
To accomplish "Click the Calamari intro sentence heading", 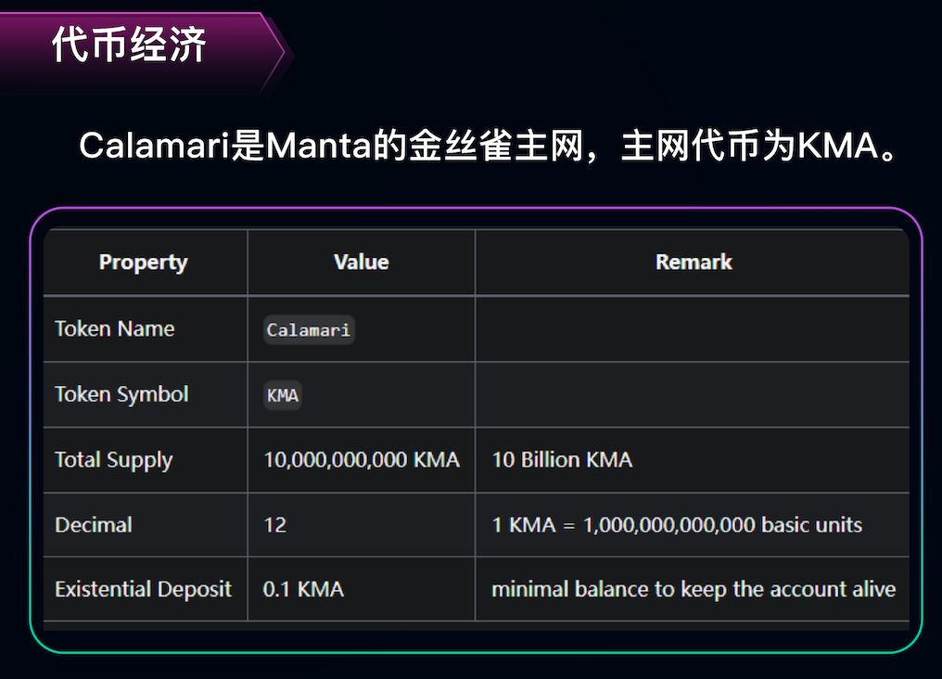I will pyautogui.click(x=488, y=146).
